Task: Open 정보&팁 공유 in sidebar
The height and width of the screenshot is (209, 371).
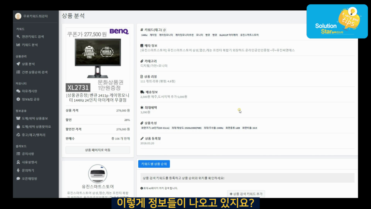Action: click(x=31, y=100)
